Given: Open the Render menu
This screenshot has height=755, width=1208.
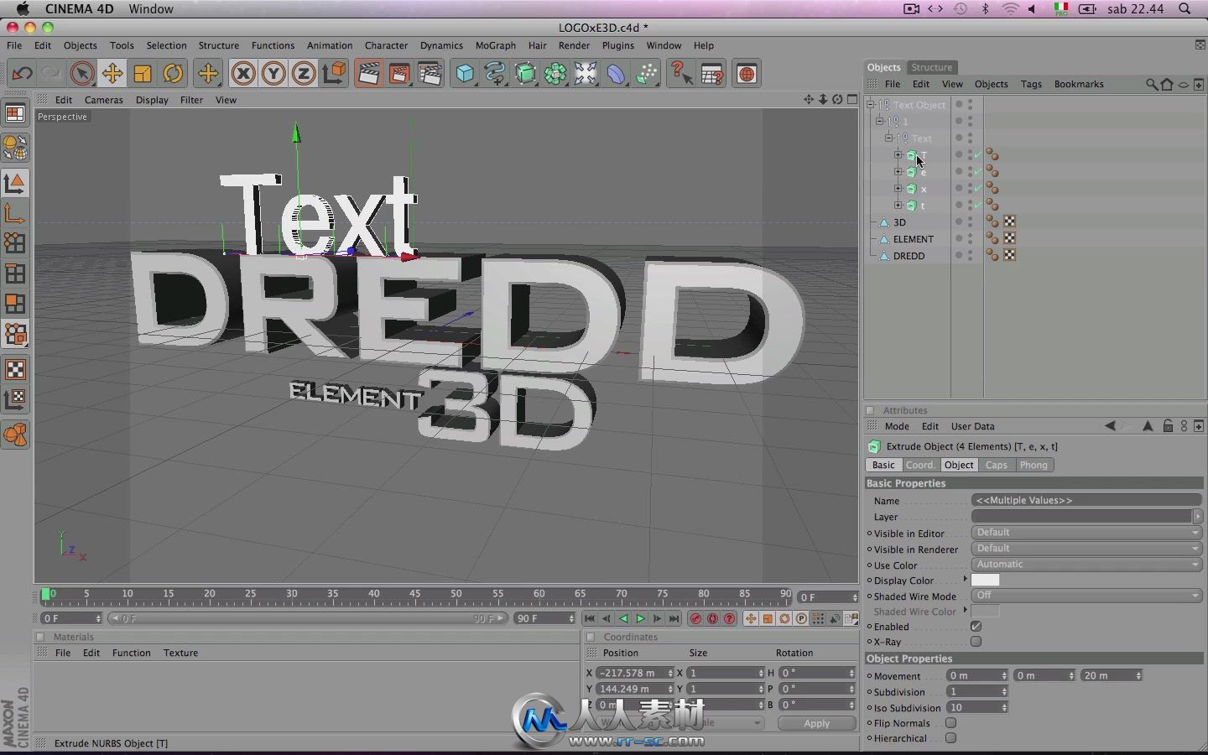Looking at the screenshot, I should tap(574, 45).
